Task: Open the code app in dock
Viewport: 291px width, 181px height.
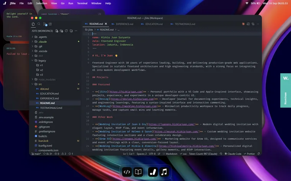Action: tap(127, 172)
